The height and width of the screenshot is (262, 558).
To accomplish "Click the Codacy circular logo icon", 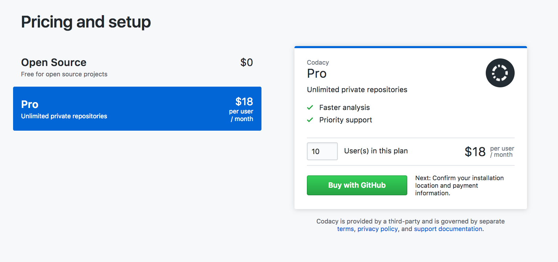I will pos(500,73).
